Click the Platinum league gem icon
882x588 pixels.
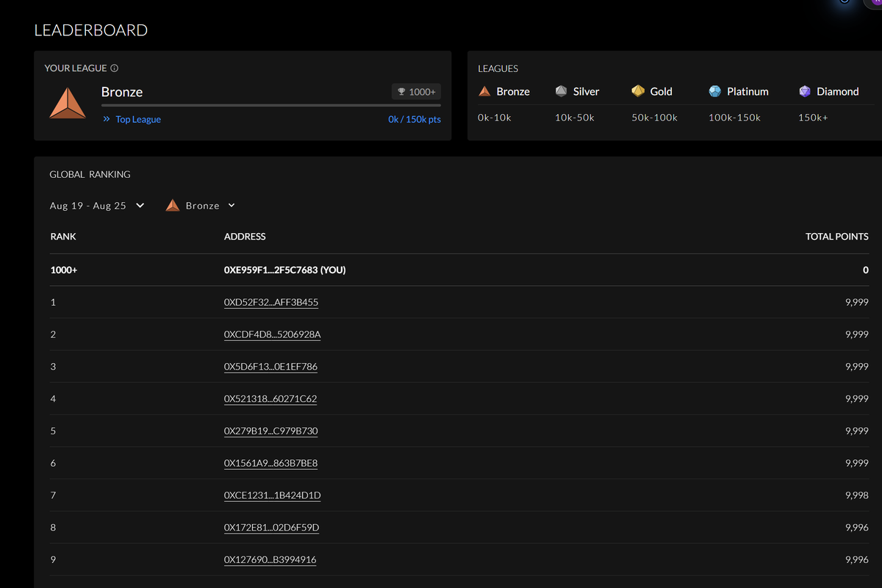coord(715,91)
